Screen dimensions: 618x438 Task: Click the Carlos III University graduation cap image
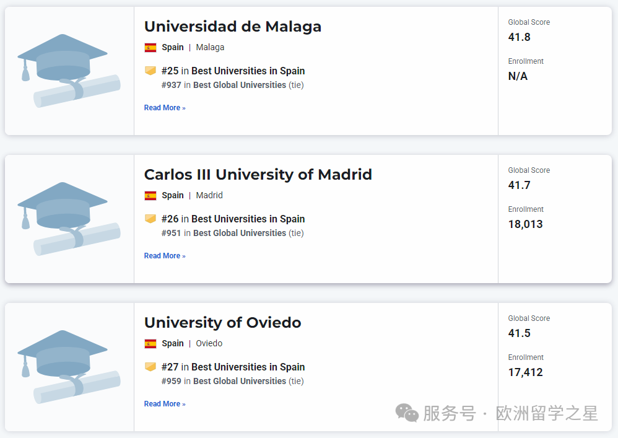pos(69,218)
